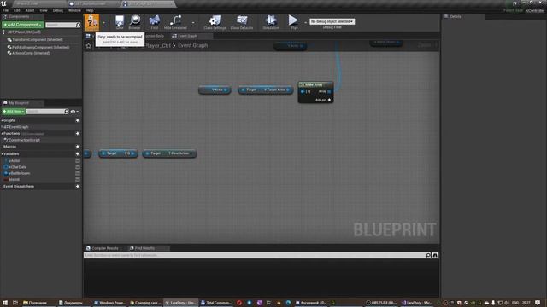Open Class Settings from the toolbar

coord(215,22)
